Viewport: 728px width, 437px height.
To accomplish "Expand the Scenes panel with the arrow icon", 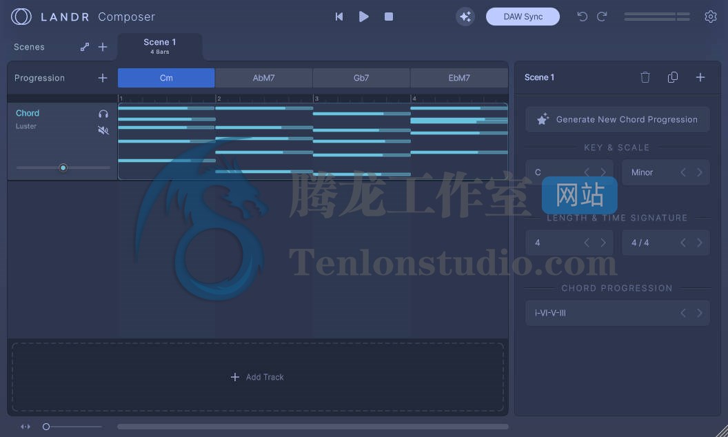I will click(85, 47).
